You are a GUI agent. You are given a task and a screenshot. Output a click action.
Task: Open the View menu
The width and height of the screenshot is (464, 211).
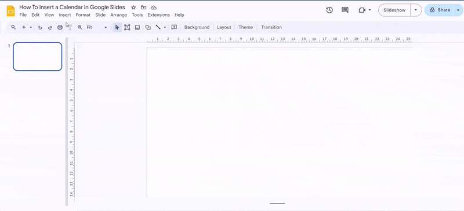tap(49, 15)
